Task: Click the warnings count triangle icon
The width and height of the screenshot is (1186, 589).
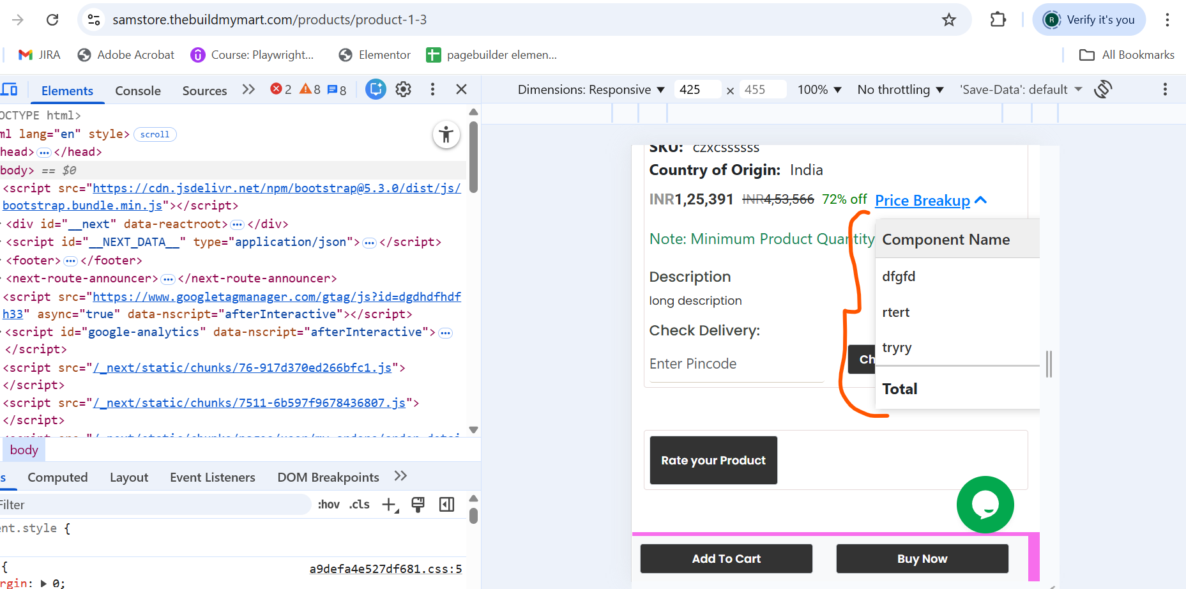Action: coord(310,89)
